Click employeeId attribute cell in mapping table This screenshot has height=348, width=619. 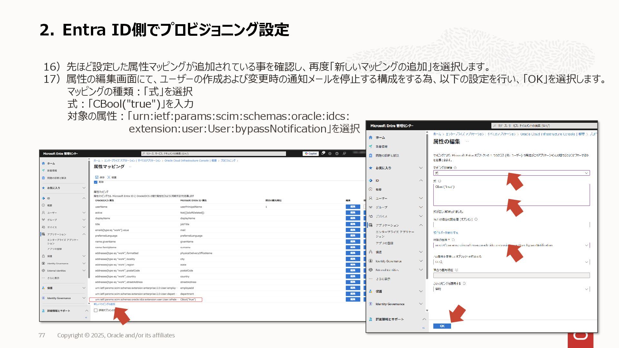[187, 288]
